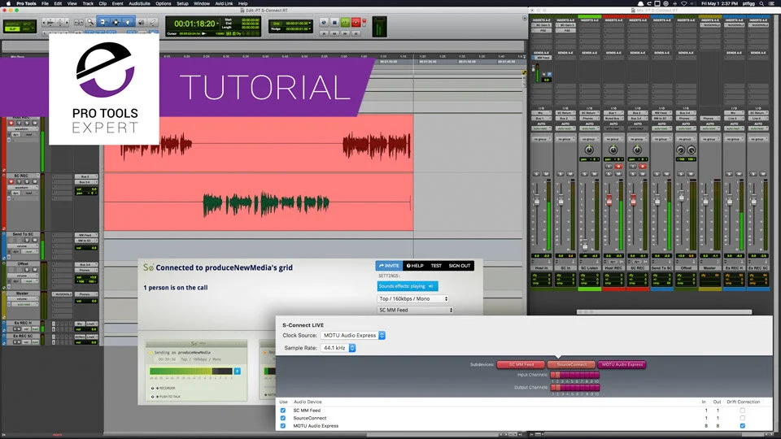Open the Track menu
Screen dimensions: 781x439
pyautogui.click(x=88, y=3)
